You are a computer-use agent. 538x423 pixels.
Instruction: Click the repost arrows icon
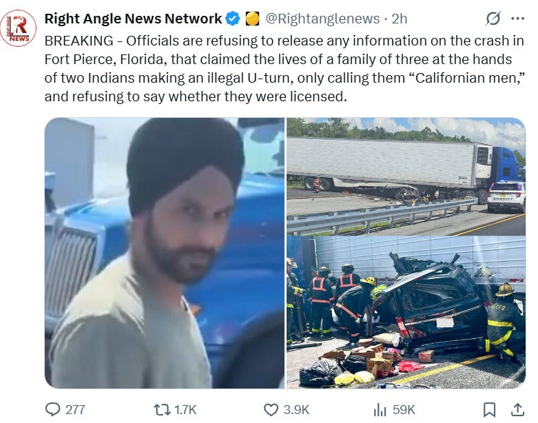point(162,409)
